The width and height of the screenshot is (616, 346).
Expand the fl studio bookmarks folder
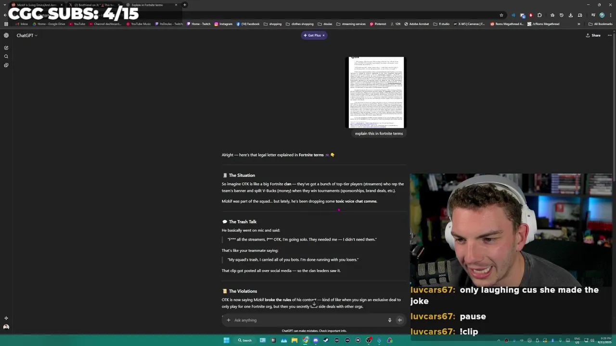(441, 24)
